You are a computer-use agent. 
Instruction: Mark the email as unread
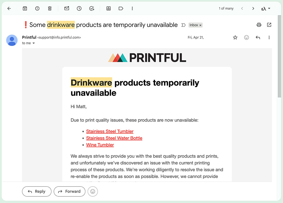coord(66,8)
